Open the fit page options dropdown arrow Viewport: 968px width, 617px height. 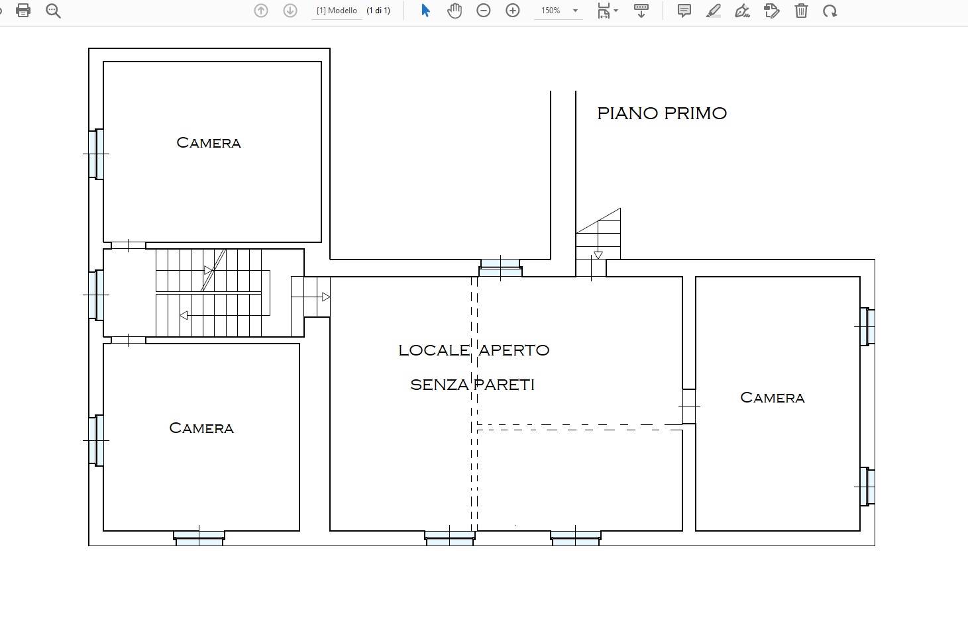616,11
